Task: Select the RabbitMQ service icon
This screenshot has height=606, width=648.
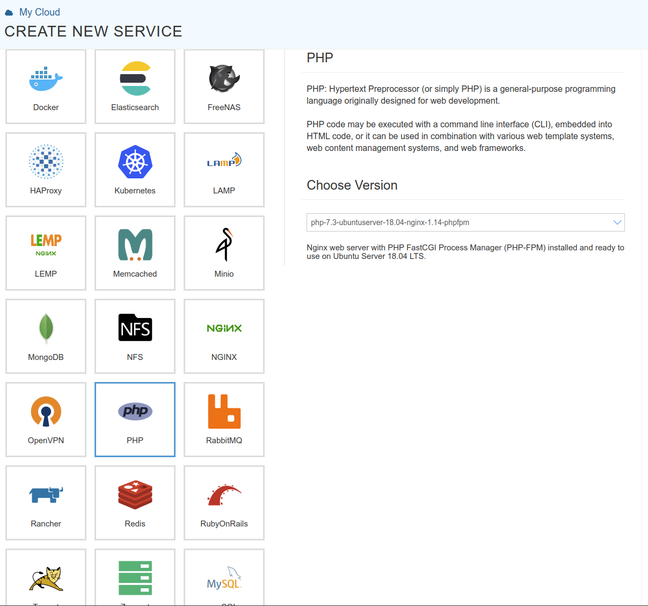Action: [224, 412]
